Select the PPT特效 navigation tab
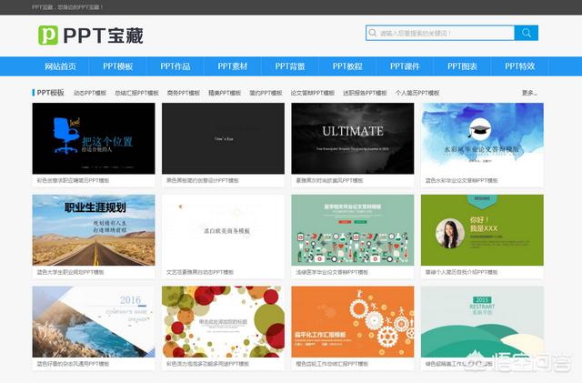582x383 pixels. tap(519, 66)
